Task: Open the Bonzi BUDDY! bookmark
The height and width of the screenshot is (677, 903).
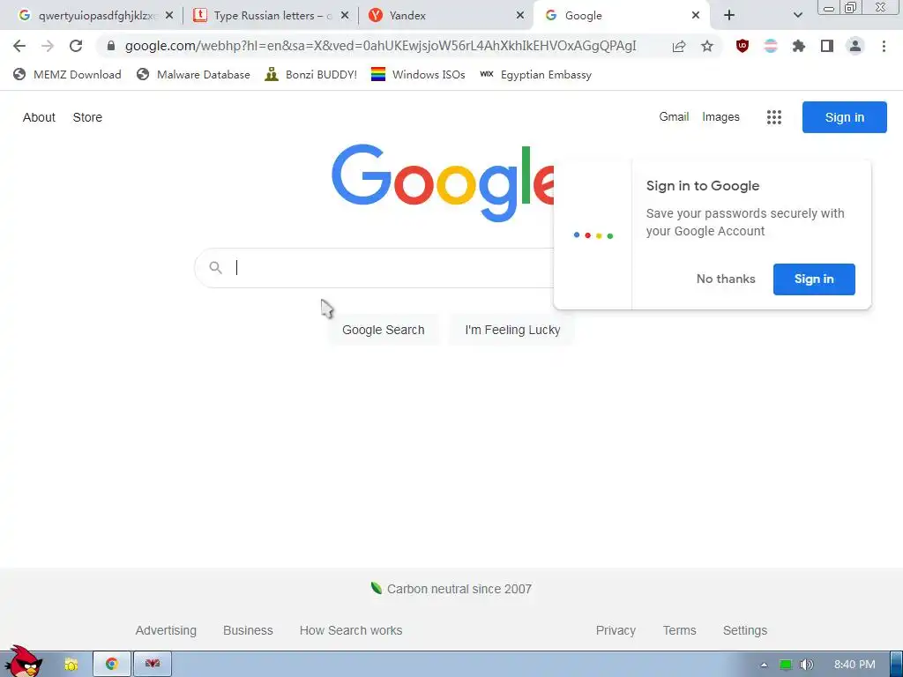Action: click(x=311, y=74)
